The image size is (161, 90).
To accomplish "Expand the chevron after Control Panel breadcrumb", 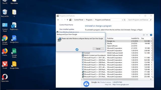I will coord(85,20).
